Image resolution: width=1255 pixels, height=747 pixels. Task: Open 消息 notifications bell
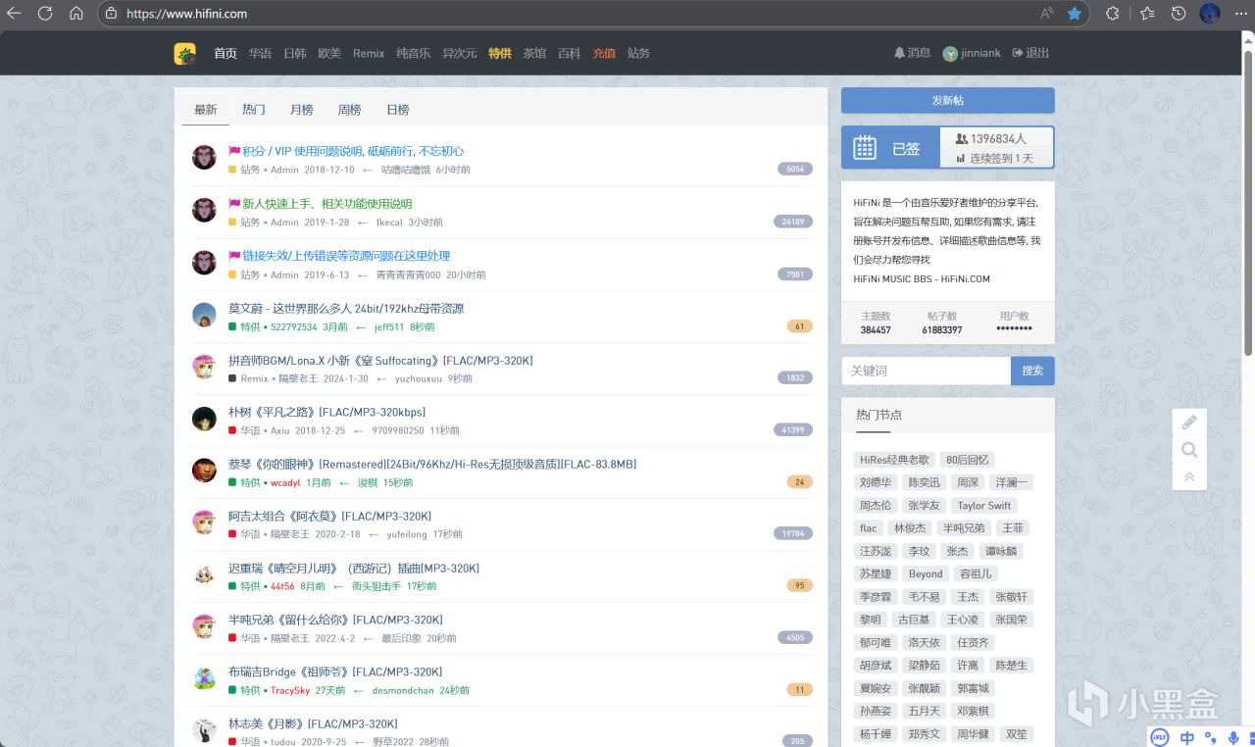coord(912,53)
